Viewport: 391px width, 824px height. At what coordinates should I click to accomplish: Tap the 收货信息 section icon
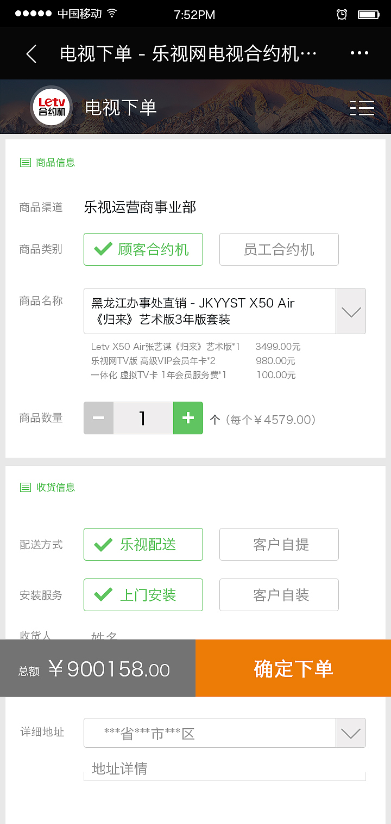click(x=25, y=487)
